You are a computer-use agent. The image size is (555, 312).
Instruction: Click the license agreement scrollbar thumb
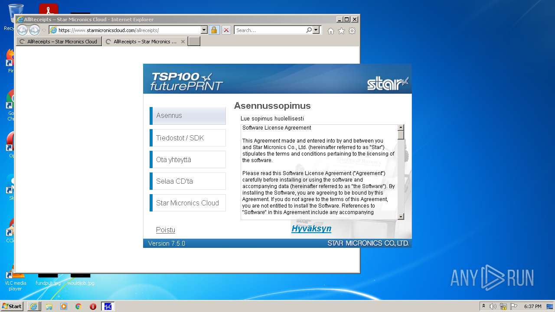coord(401,135)
